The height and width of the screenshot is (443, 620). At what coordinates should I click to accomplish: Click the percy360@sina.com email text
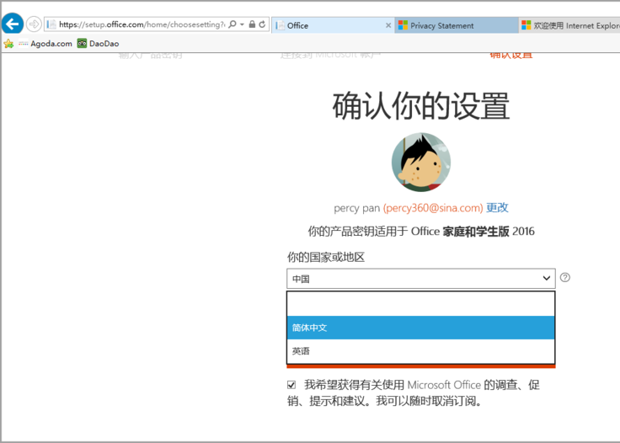click(433, 208)
